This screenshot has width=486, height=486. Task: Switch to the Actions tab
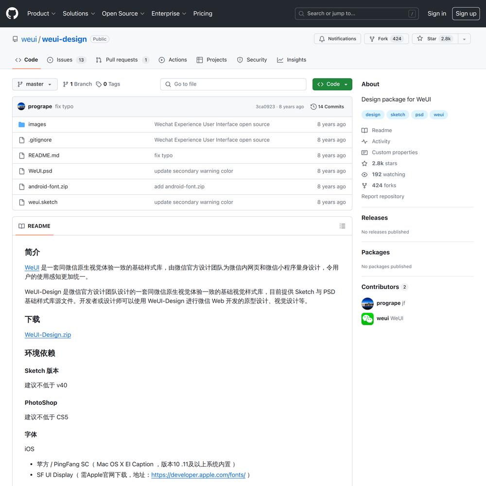pyautogui.click(x=173, y=60)
